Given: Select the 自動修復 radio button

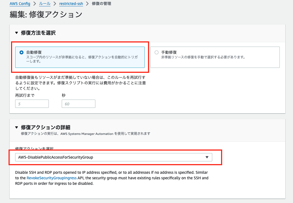Looking at the screenshot, I should 21,52.
